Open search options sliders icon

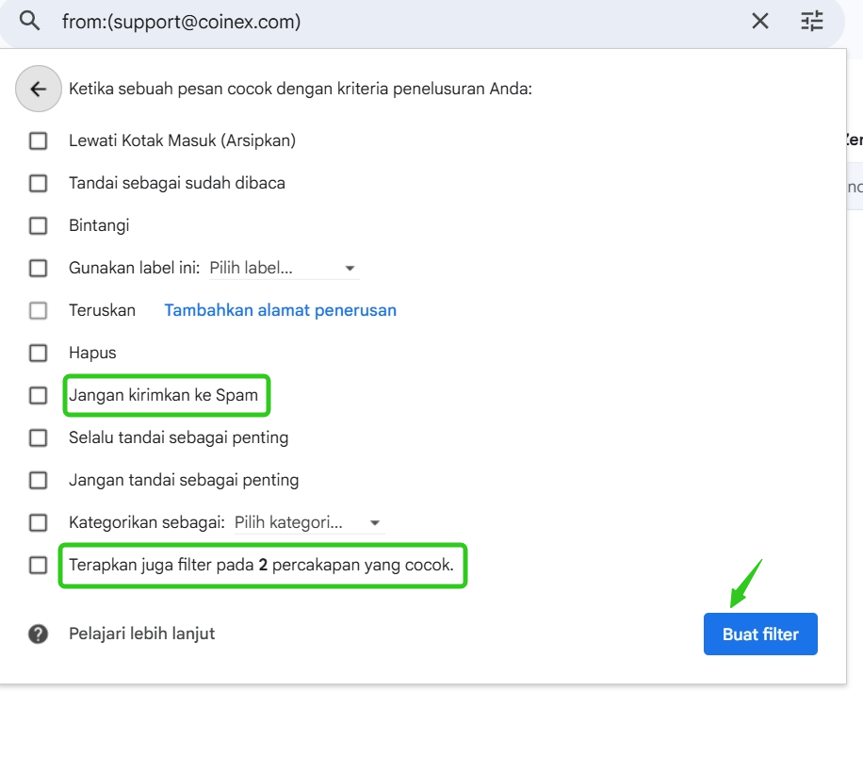click(x=812, y=21)
